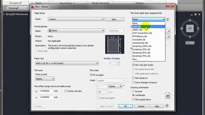The image size is (205, 115).
Task: Open the WCS menu below the ViewCube
Action: [190, 43]
